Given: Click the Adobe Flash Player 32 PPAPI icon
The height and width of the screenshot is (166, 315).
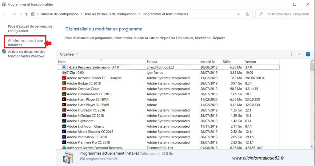Looking at the screenshot, I should [64, 105].
